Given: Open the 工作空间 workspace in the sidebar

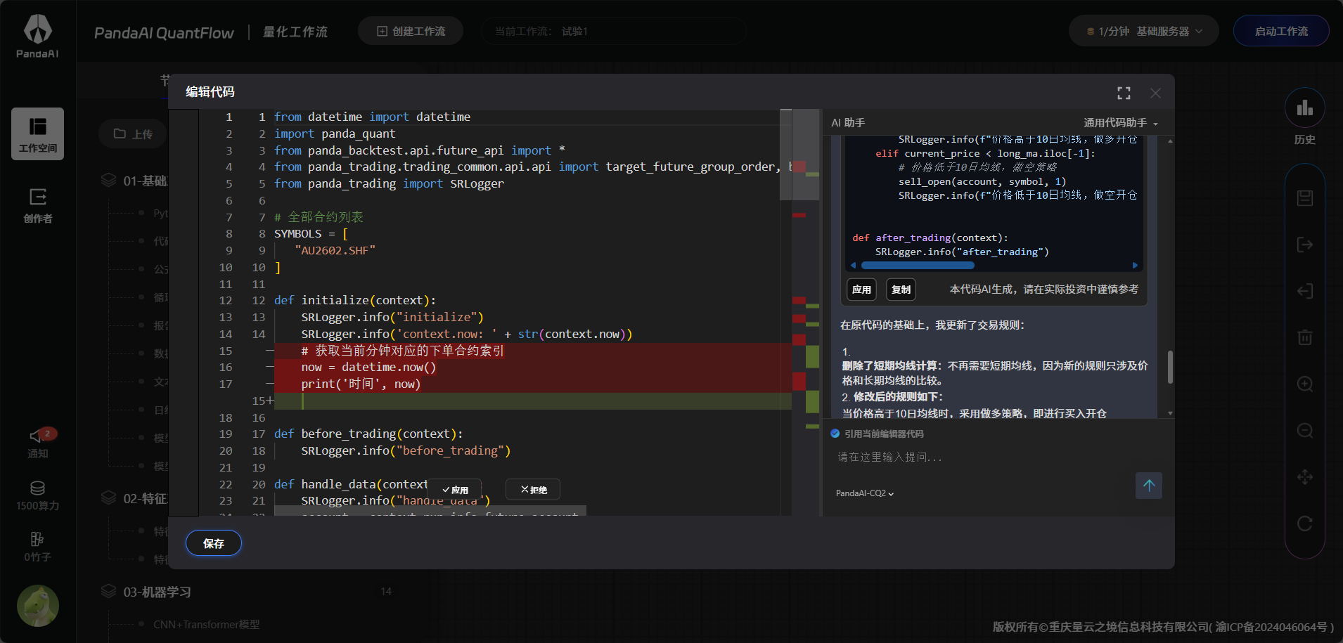Looking at the screenshot, I should tap(37, 134).
